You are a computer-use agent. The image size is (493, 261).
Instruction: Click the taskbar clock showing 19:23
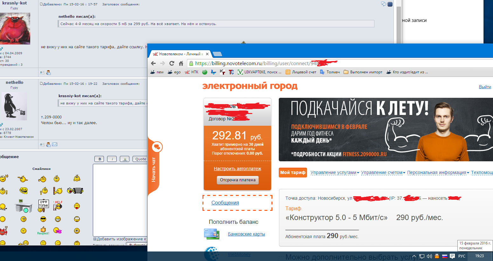click(x=479, y=256)
